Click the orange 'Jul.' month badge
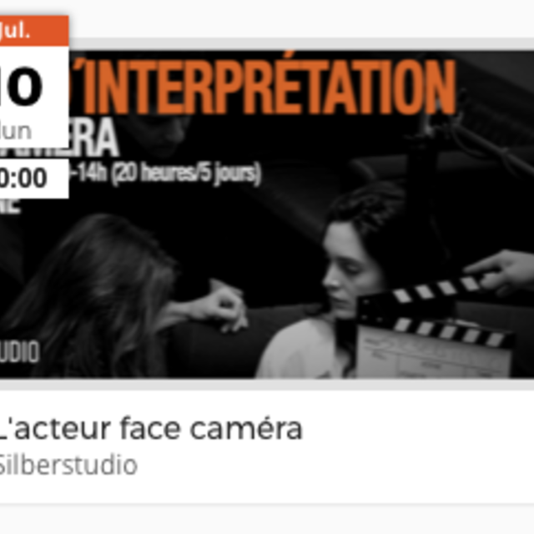The height and width of the screenshot is (534, 534). (34, 31)
